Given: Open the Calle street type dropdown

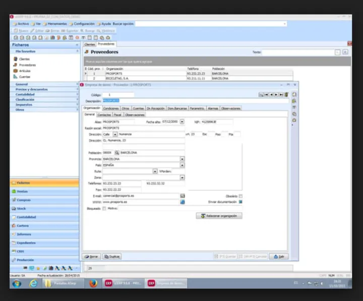Looking at the screenshot, I should (115, 134).
